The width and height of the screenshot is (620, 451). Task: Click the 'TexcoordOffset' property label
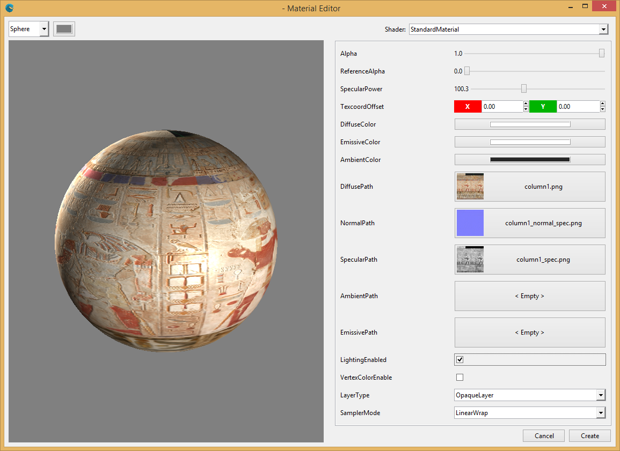click(x=362, y=107)
